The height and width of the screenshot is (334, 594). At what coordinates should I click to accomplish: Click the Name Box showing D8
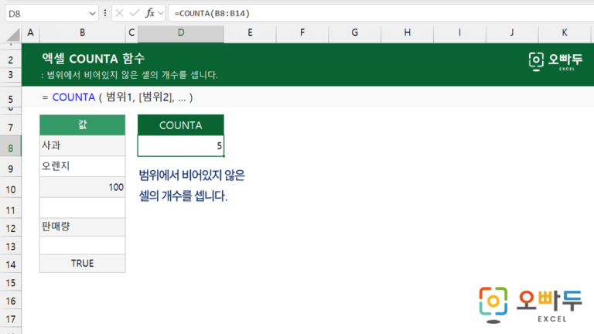[x=52, y=14]
